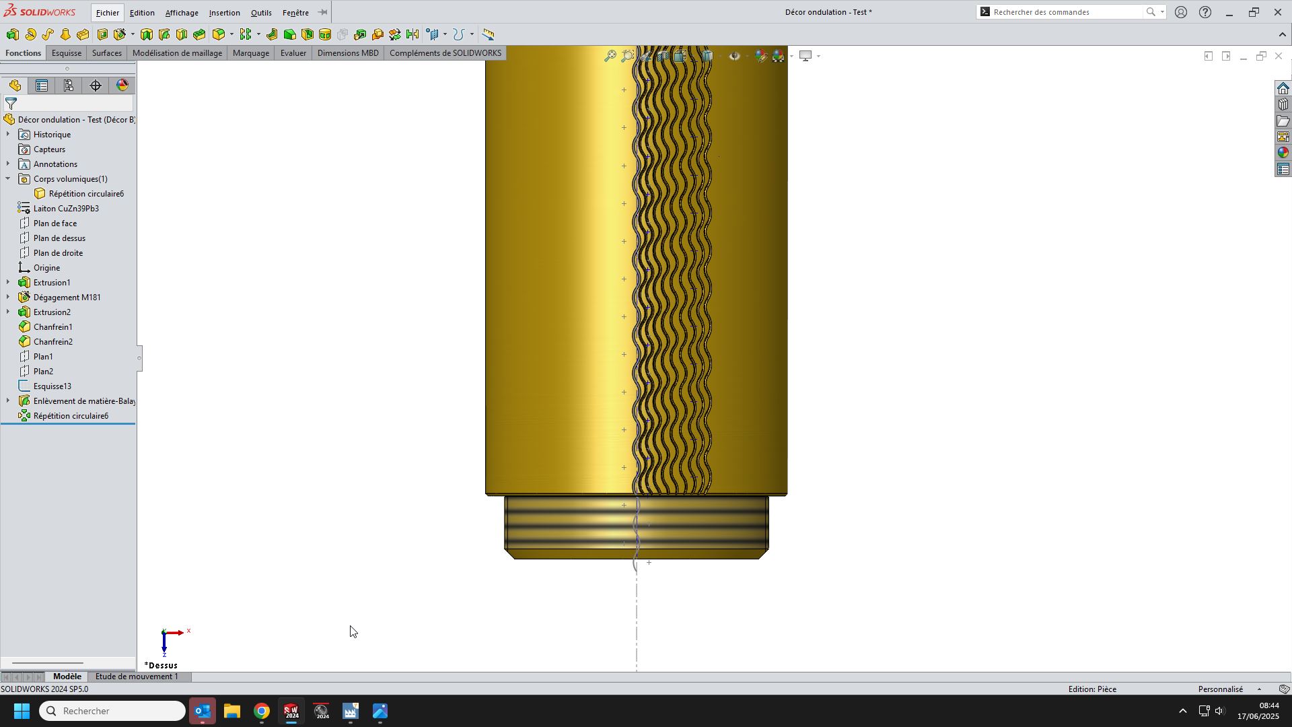Viewport: 1292px width, 727px height.
Task: Open the Fichier menu
Action: click(x=107, y=13)
